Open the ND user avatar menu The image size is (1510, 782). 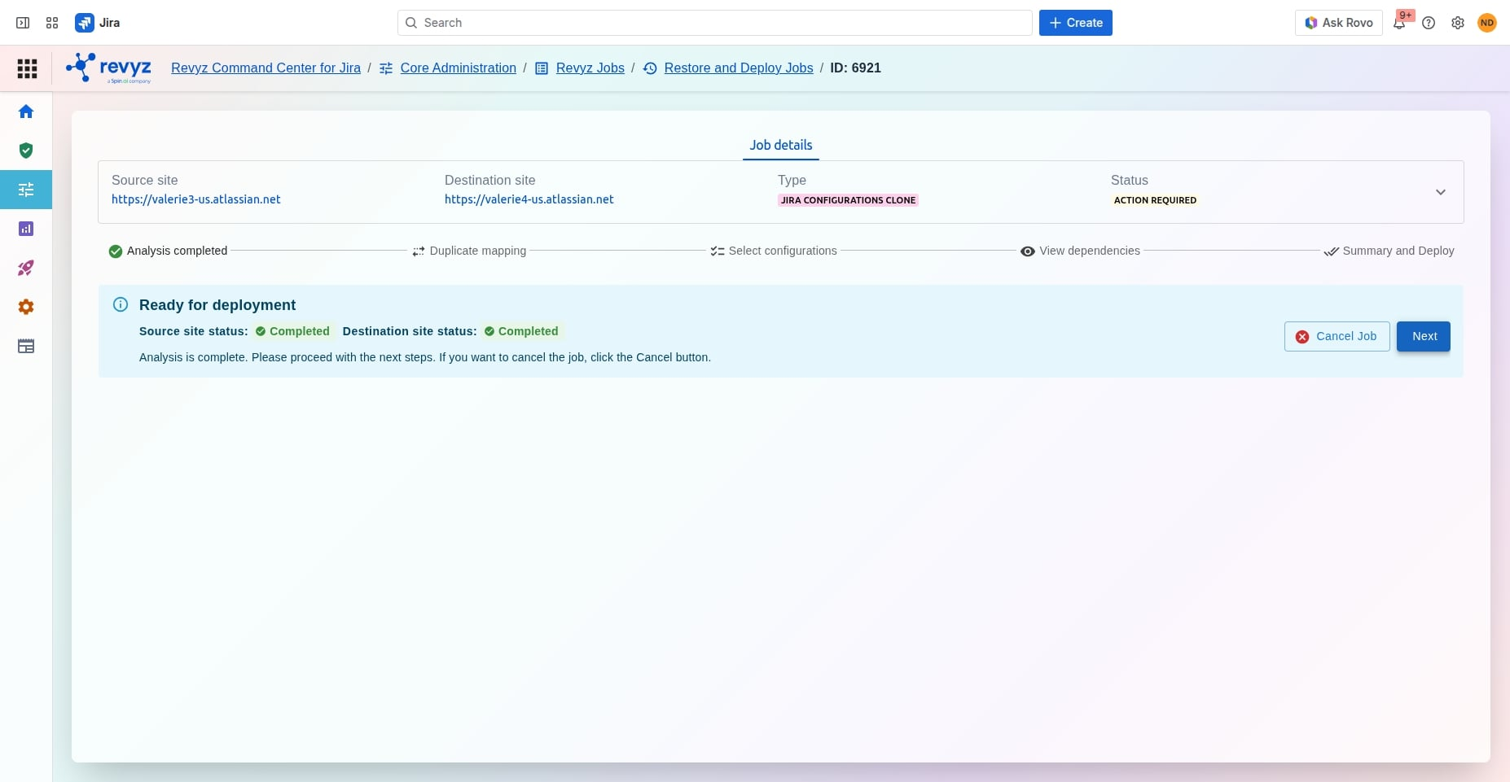1487,23
